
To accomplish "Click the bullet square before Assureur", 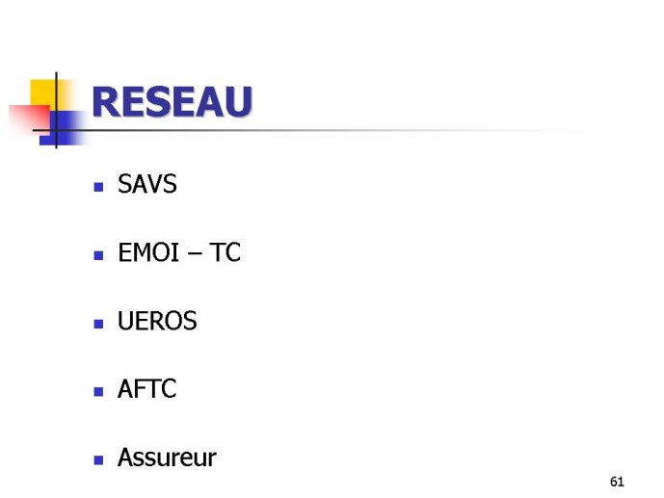I will tap(98, 459).
